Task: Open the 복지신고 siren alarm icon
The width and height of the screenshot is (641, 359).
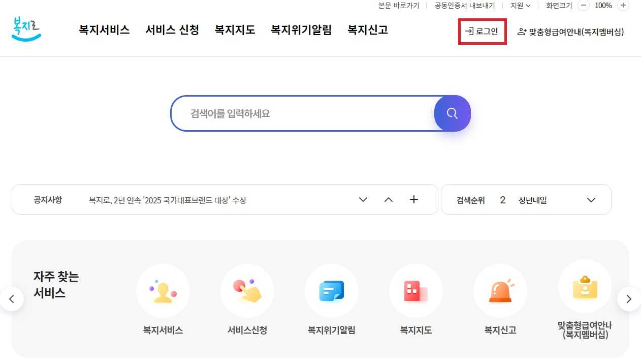Action: (x=500, y=290)
